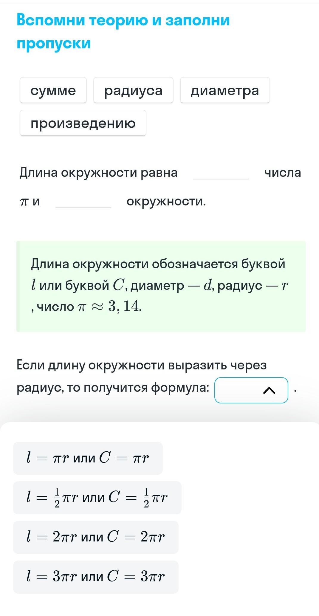
Task: Choose the 'произведению' word chip
Action: click(x=83, y=123)
